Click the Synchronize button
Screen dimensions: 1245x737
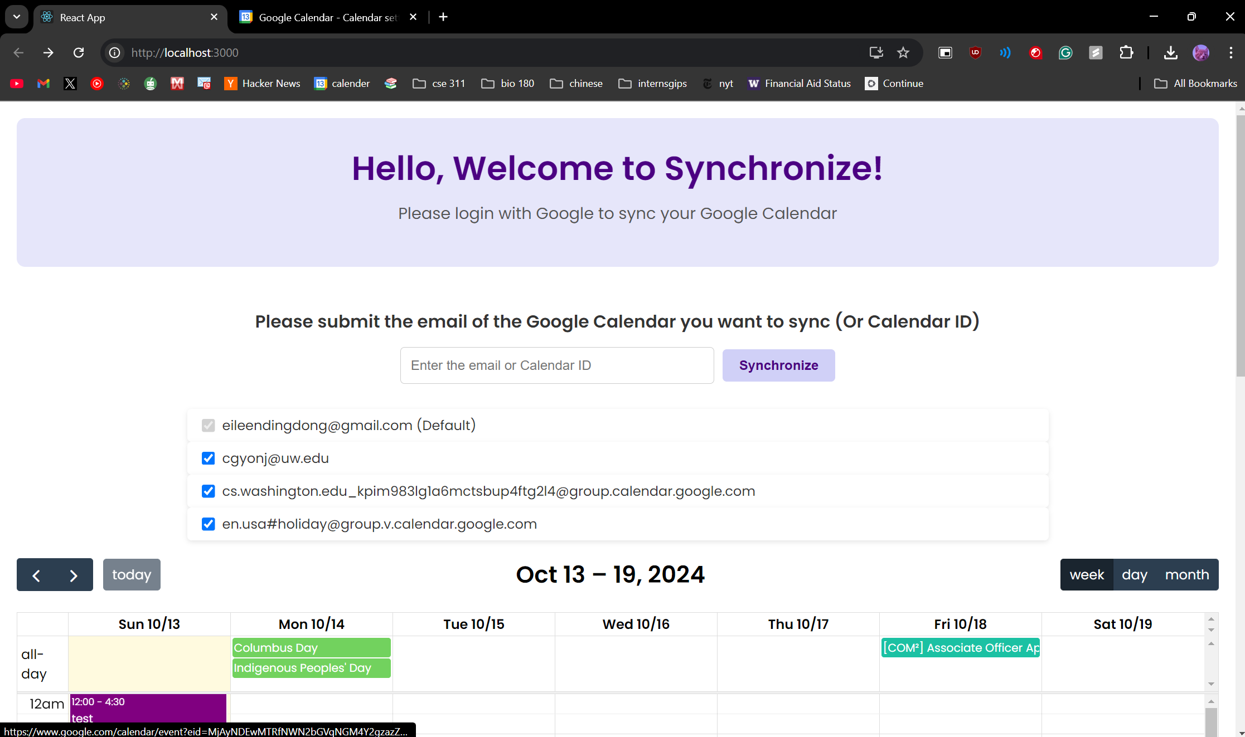click(x=778, y=365)
